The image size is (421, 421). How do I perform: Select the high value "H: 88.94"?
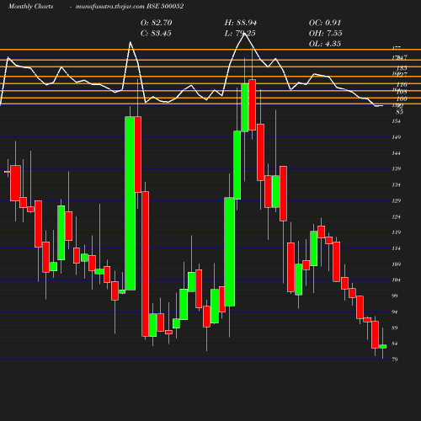(241, 23)
